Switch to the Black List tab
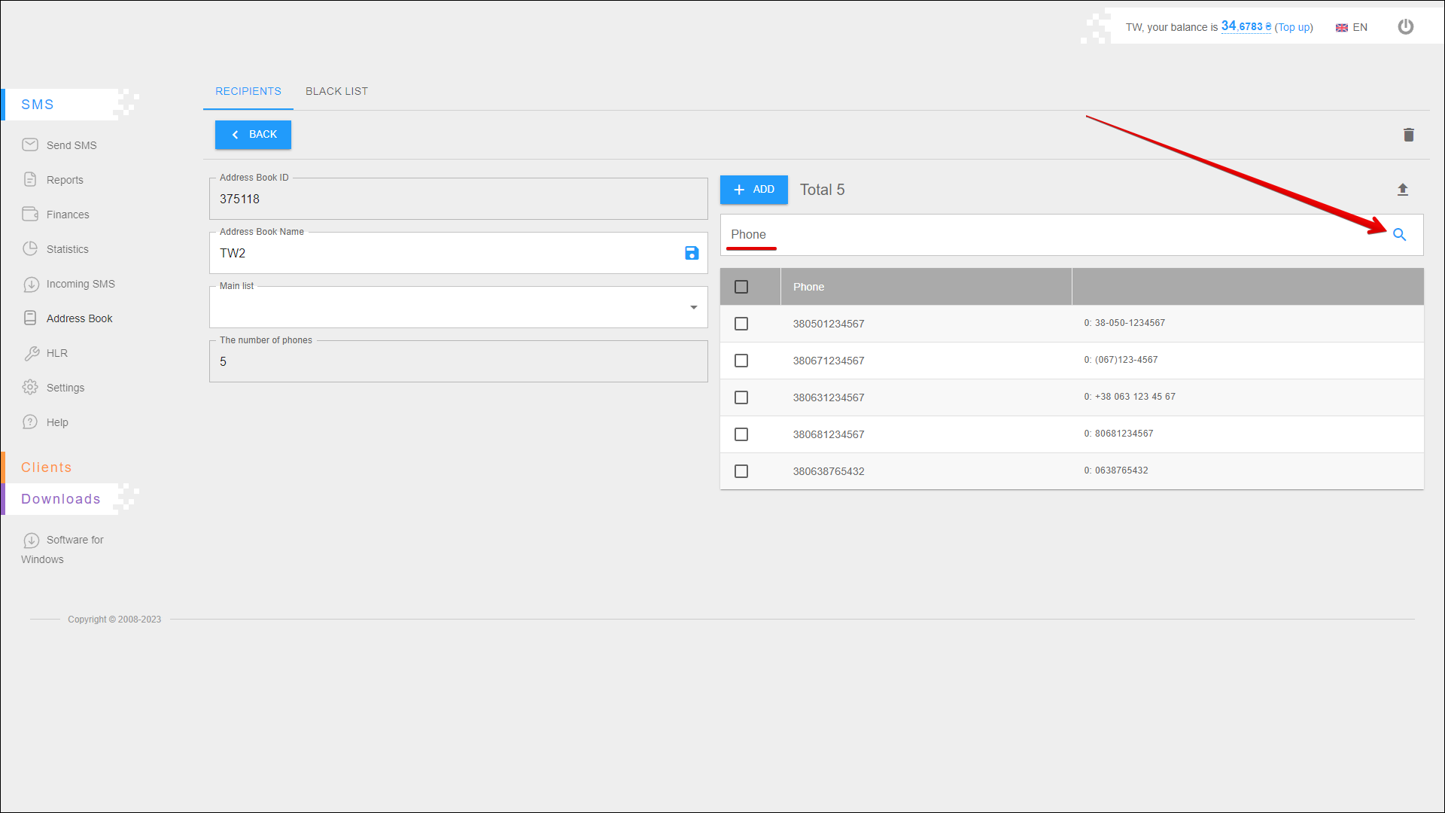The image size is (1445, 813). (x=336, y=91)
